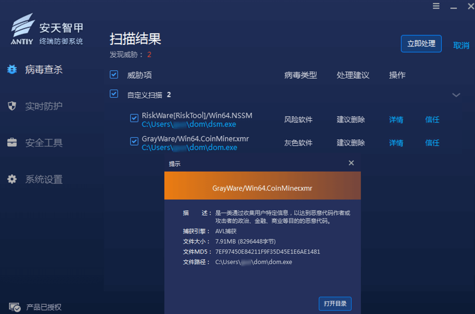Close the 提示 popup dialog
475x314 pixels.
(x=351, y=163)
